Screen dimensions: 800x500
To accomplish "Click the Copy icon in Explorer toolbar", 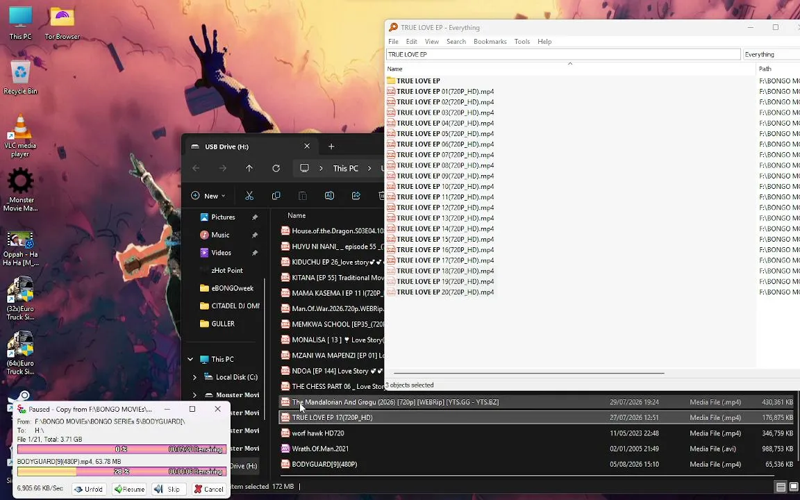I will 276,195.
